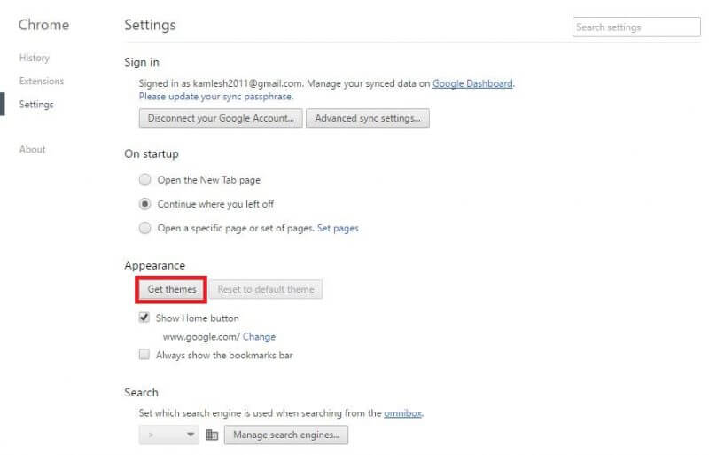Focus the Search settings field
The width and height of the screenshot is (709, 455).
[636, 27]
